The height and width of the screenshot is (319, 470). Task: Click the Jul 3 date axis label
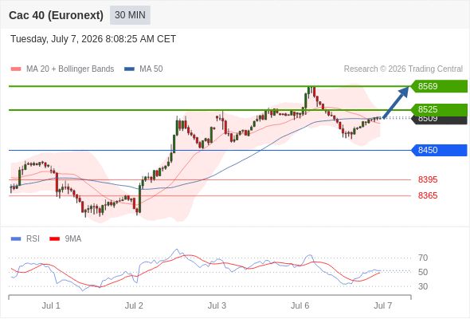click(217, 305)
